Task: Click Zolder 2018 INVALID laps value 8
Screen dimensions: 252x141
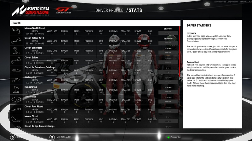Action: [x=64, y=44]
